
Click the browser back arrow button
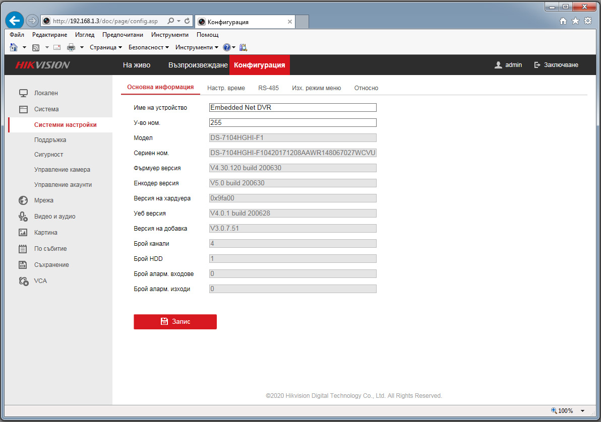pos(15,21)
